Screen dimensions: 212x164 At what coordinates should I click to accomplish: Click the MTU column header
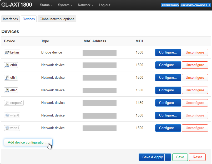click(139, 41)
